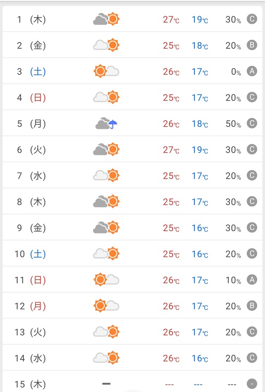Viewport: 265px width, 392px height.
Task: Click the gray dash badge on day 15
Action: [252, 384]
